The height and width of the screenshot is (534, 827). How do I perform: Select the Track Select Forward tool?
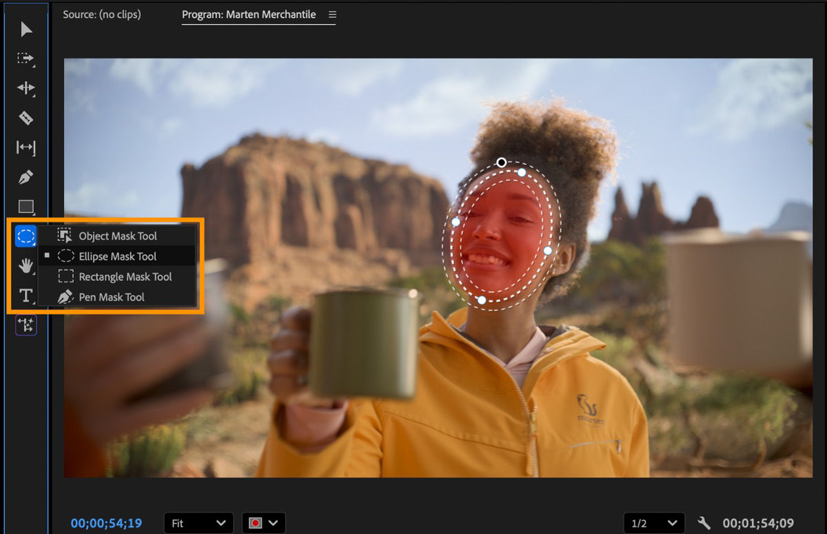click(x=25, y=59)
